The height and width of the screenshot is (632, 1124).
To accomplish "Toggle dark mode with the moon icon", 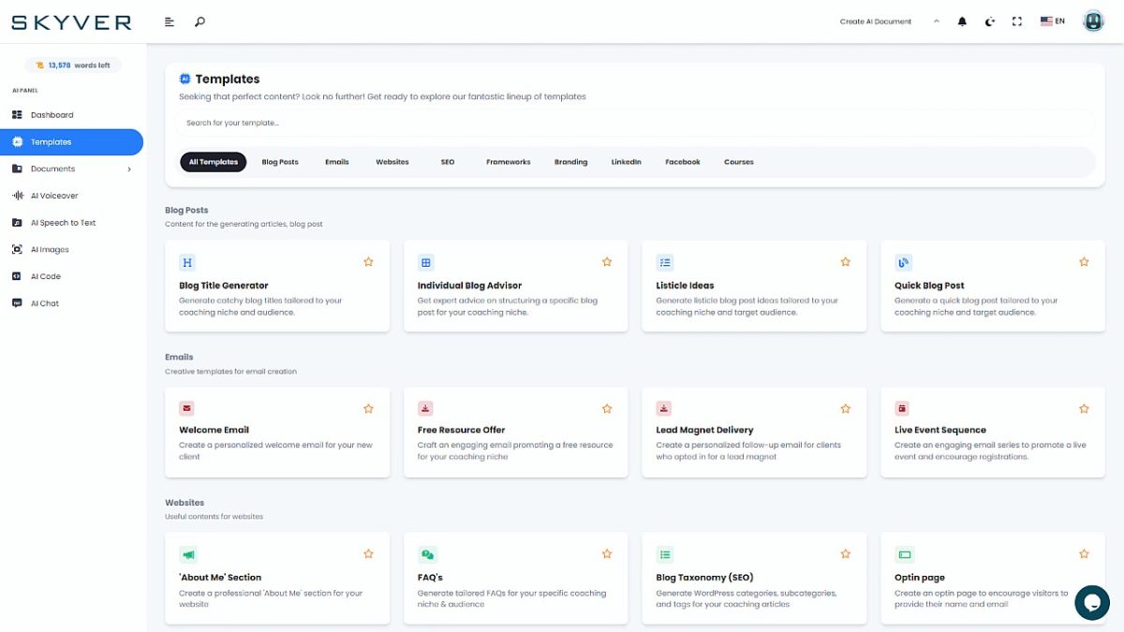I will [x=990, y=22].
